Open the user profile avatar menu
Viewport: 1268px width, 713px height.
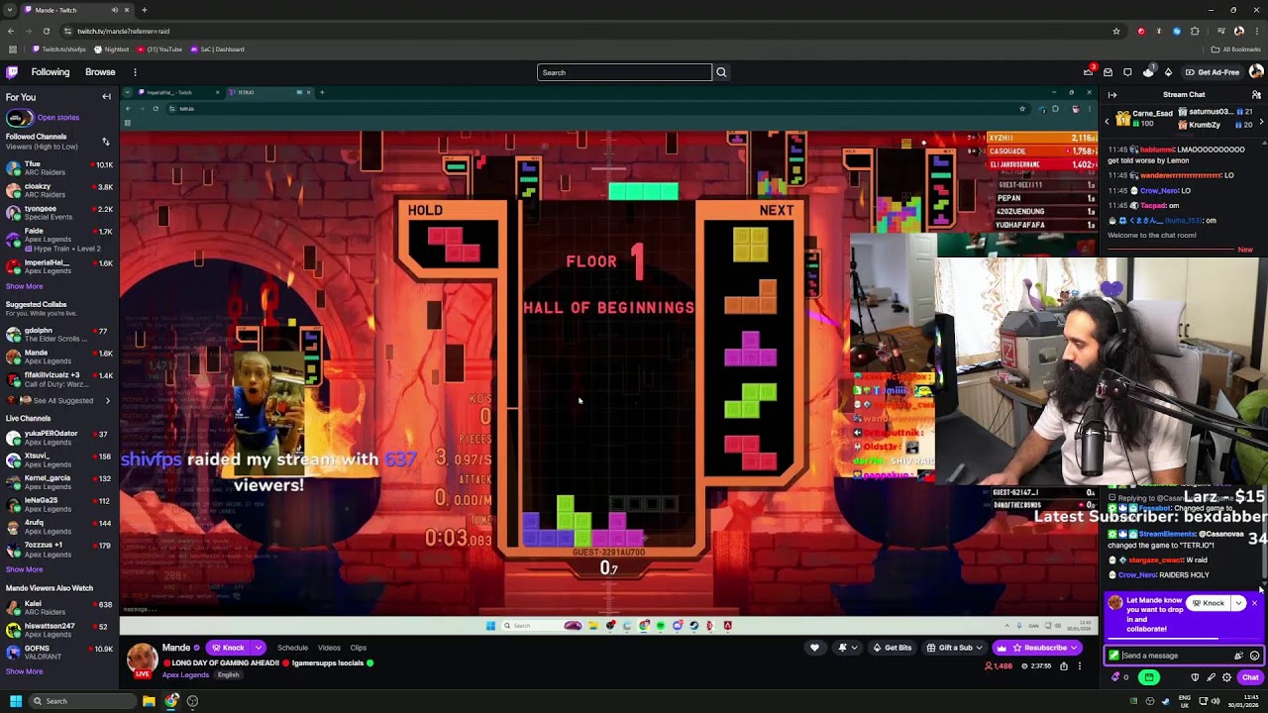pos(1256,72)
